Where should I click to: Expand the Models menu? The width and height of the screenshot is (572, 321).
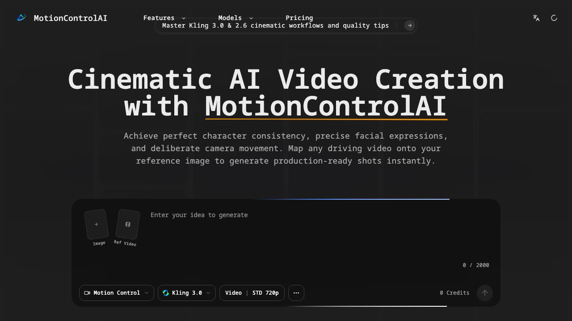[x=236, y=18]
